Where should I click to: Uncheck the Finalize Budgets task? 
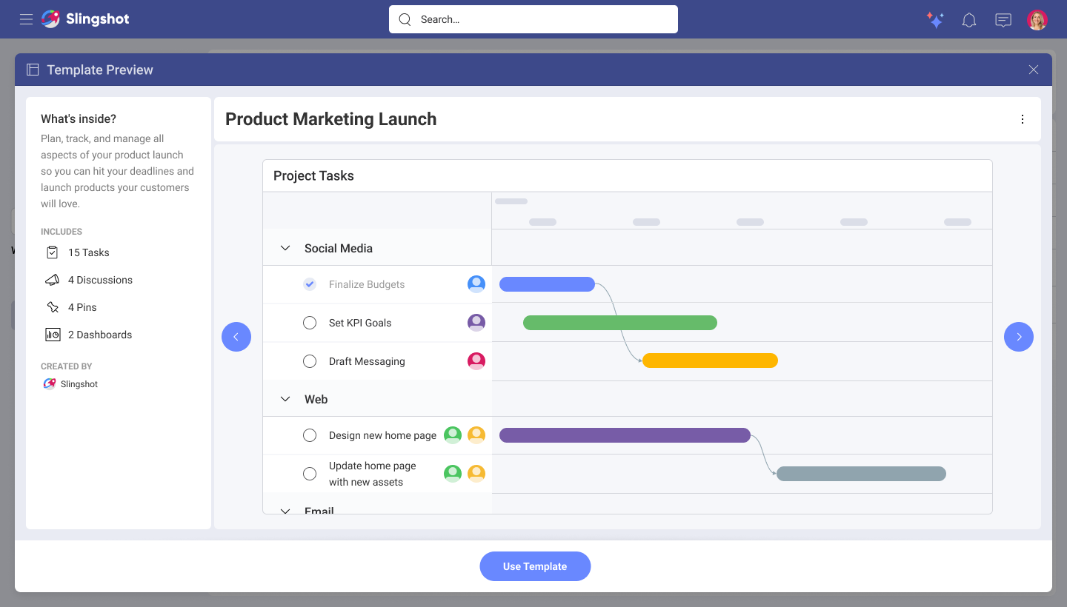tap(310, 284)
